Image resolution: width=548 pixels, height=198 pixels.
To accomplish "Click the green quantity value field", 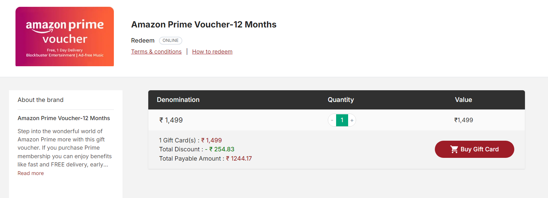I will coord(342,120).
